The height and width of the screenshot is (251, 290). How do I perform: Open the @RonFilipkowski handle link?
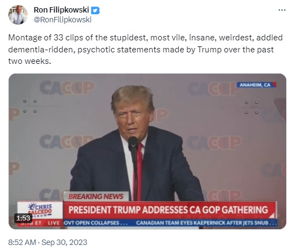[62, 20]
